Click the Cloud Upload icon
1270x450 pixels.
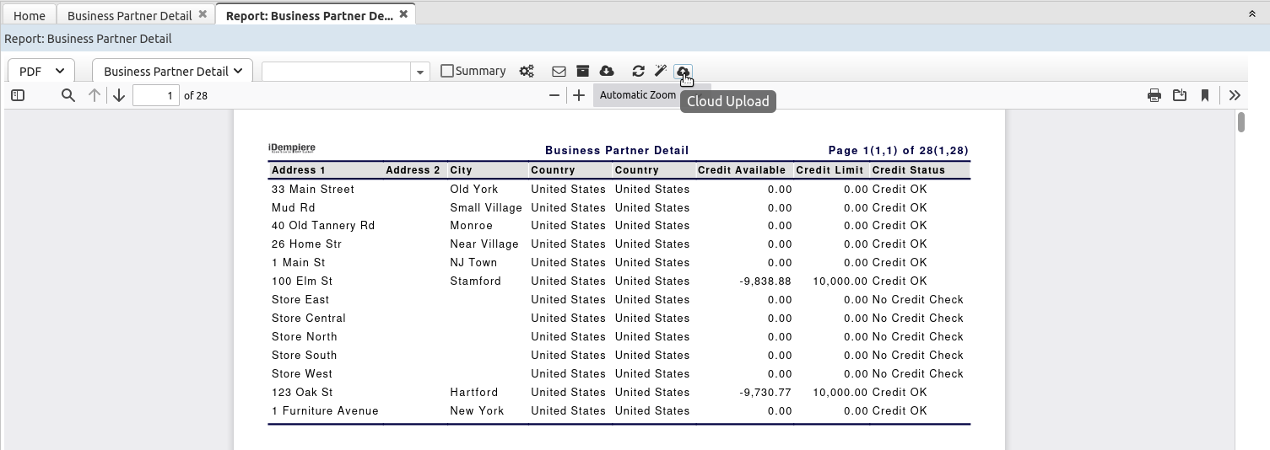[684, 72]
